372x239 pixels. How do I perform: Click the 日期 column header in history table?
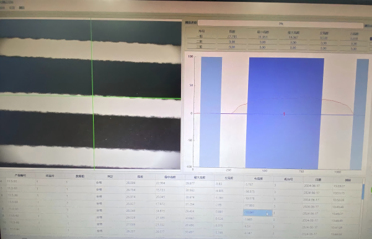(318, 180)
